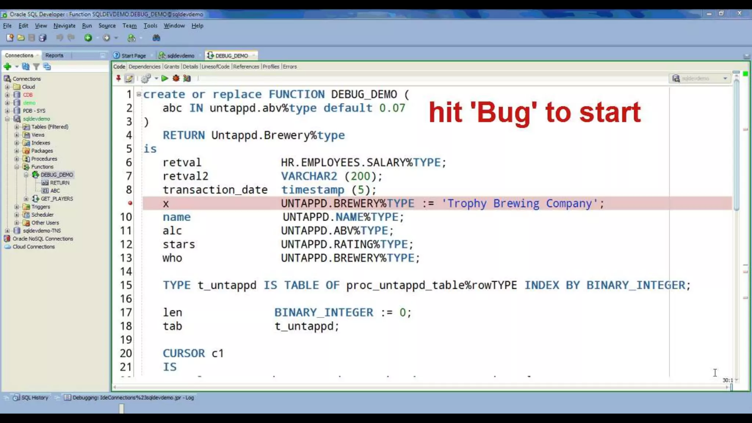Expand the PDB - SYS connection node
The height and width of the screenshot is (423, 752).
click(x=7, y=111)
